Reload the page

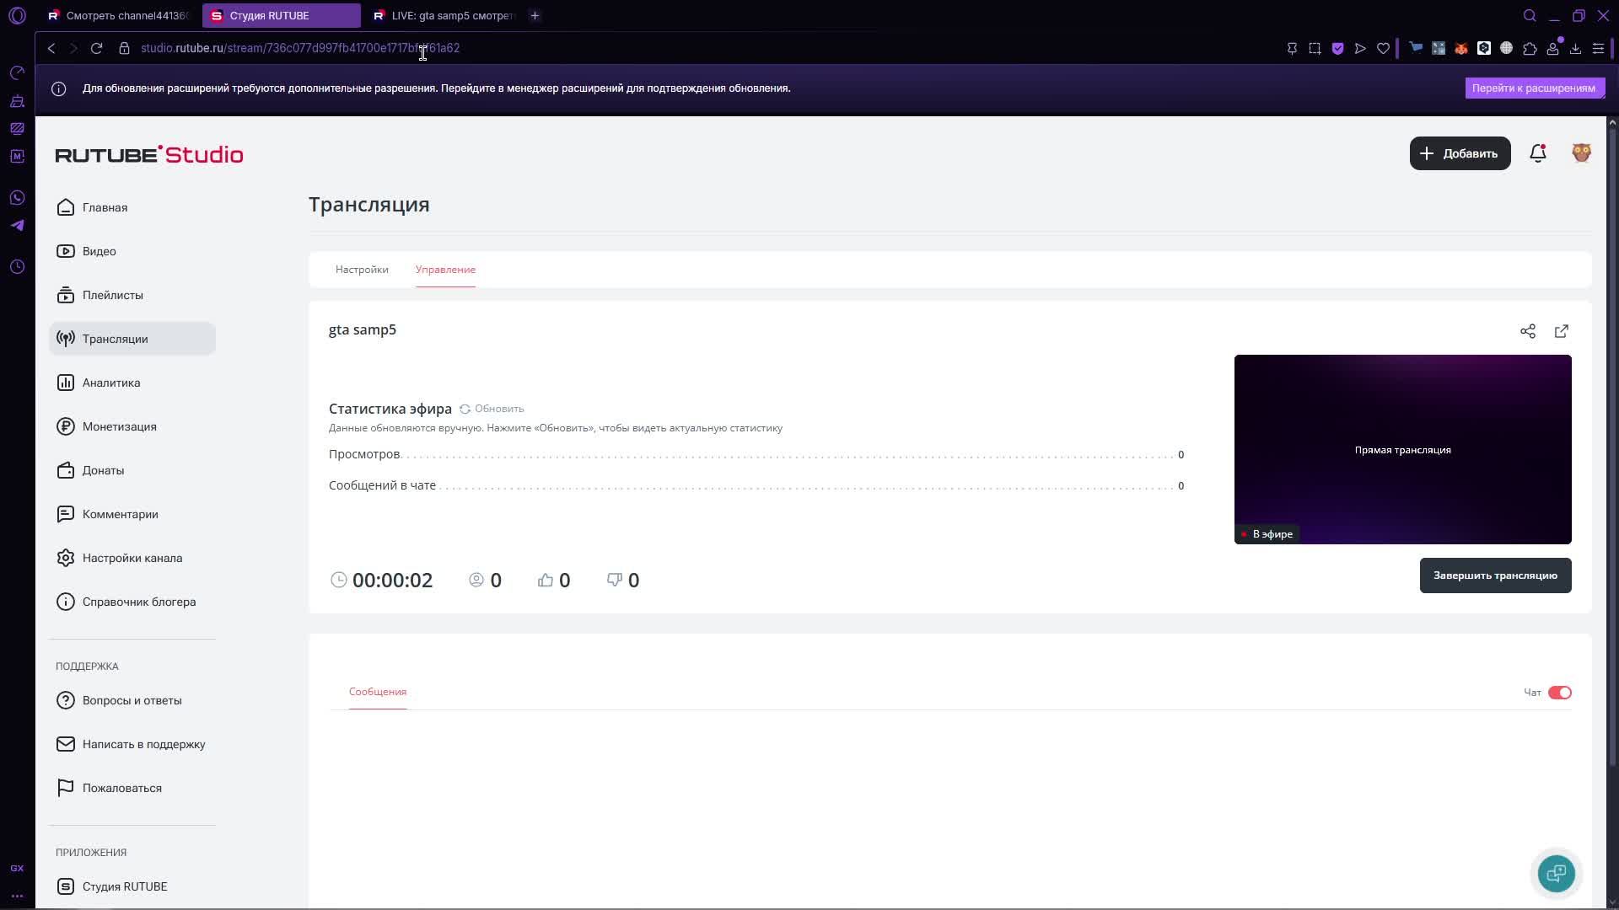pyautogui.click(x=96, y=49)
